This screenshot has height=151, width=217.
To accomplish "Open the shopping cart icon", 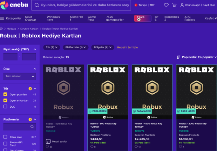I will point(174,5).
